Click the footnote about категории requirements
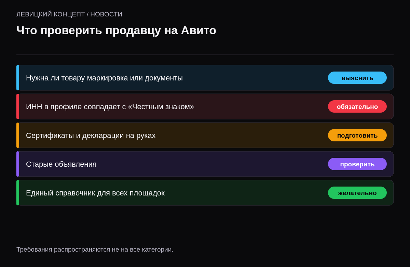Screen dimensions: 410x267 tap(95, 250)
